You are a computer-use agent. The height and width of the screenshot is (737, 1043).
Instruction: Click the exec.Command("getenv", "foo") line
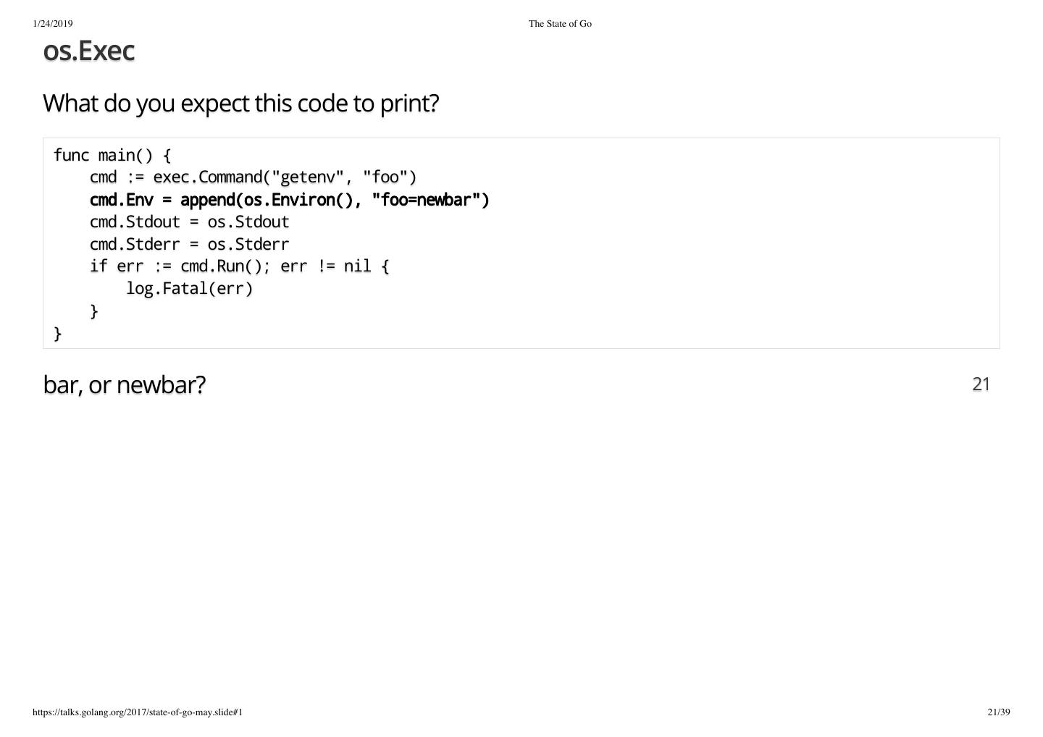click(x=254, y=177)
